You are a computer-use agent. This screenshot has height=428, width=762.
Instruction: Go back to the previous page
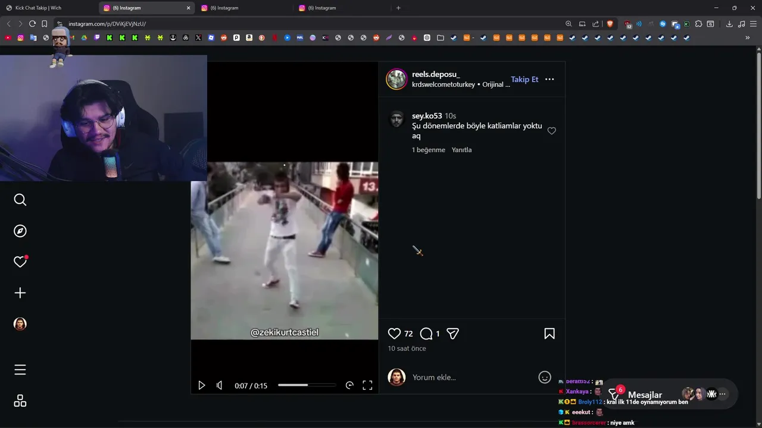coord(8,24)
